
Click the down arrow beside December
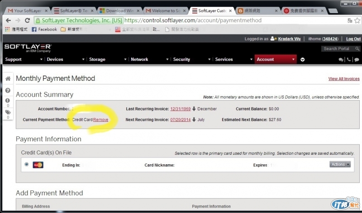pyautogui.click(x=194, y=109)
